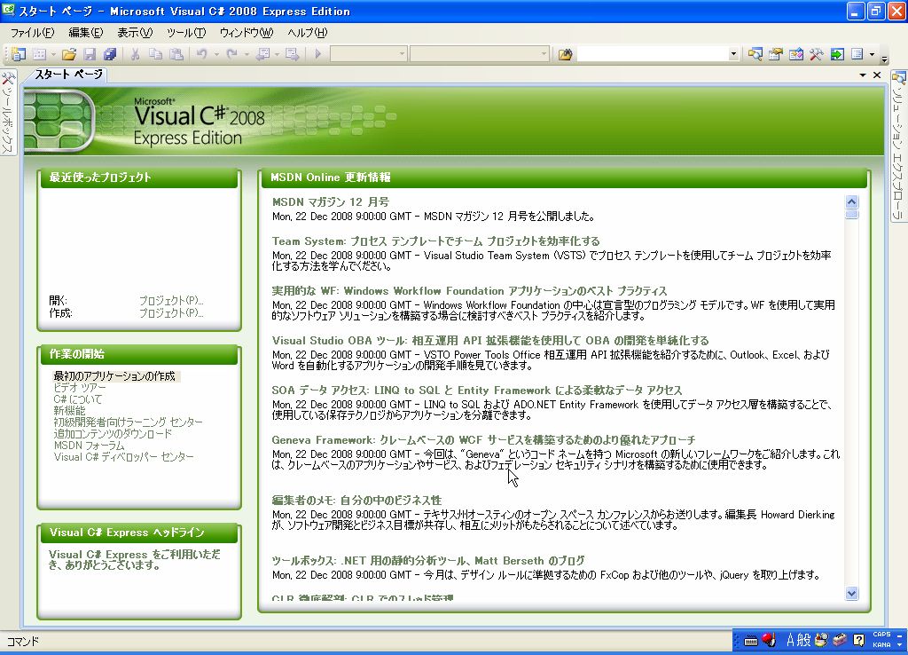The height and width of the screenshot is (655, 908).
Task: Open the ツール(T) menu
Action: (186, 33)
